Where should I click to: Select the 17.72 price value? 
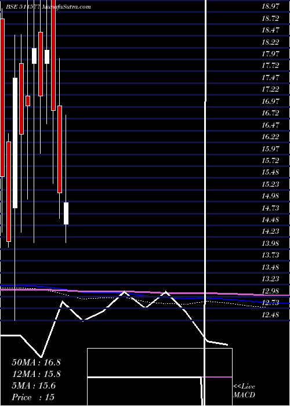tap(270, 66)
